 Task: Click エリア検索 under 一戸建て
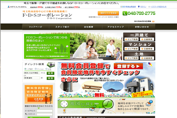[132, 39]
